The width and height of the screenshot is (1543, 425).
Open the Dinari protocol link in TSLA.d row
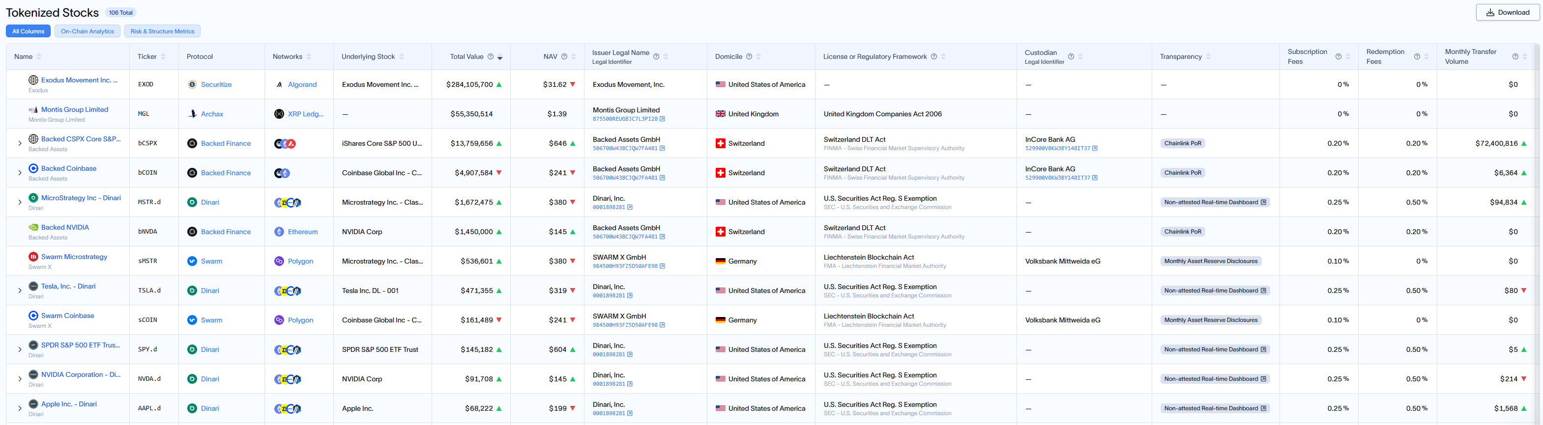coord(209,291)
